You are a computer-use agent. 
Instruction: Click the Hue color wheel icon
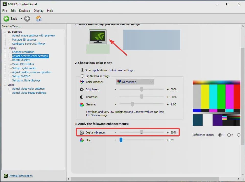pyautogui.click(x=81, y=140)
